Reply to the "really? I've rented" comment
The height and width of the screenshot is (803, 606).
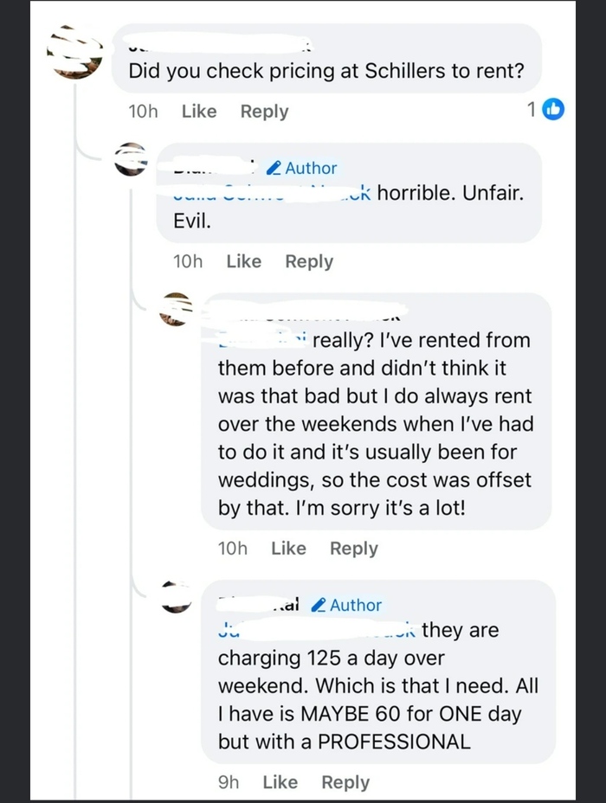pyautogui.click(x=354, y=549)
